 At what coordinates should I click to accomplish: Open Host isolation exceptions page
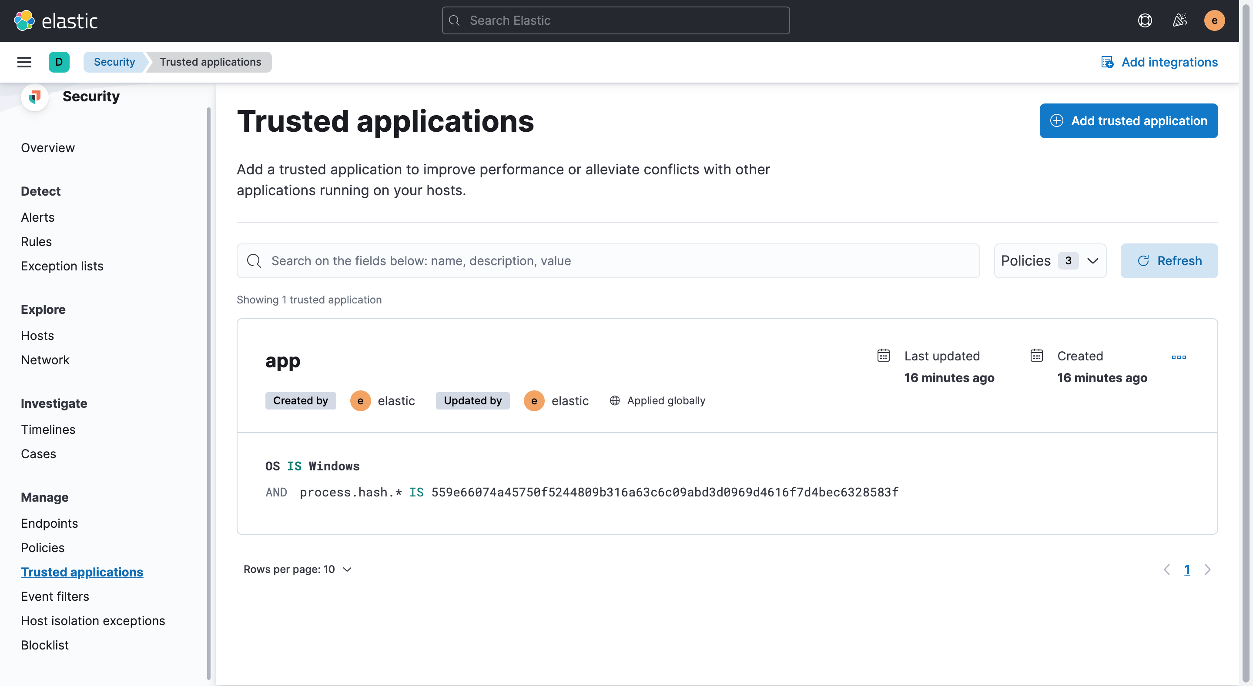coord(93,621)
